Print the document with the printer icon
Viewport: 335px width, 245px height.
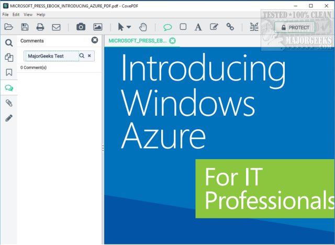click(40, 27)
